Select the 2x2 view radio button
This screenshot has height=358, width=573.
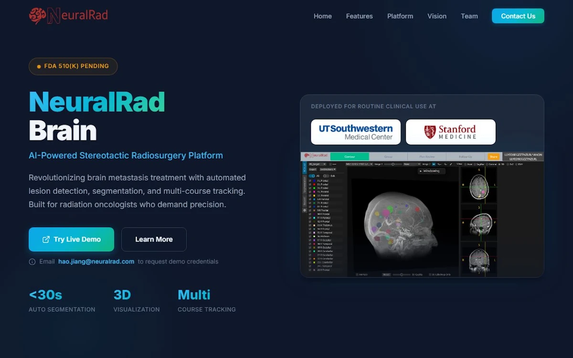(508, 164)
